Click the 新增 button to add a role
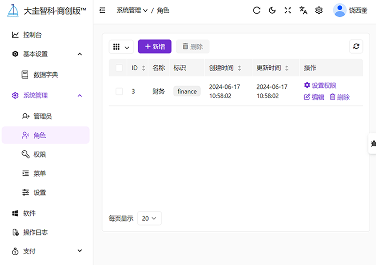 155,47
